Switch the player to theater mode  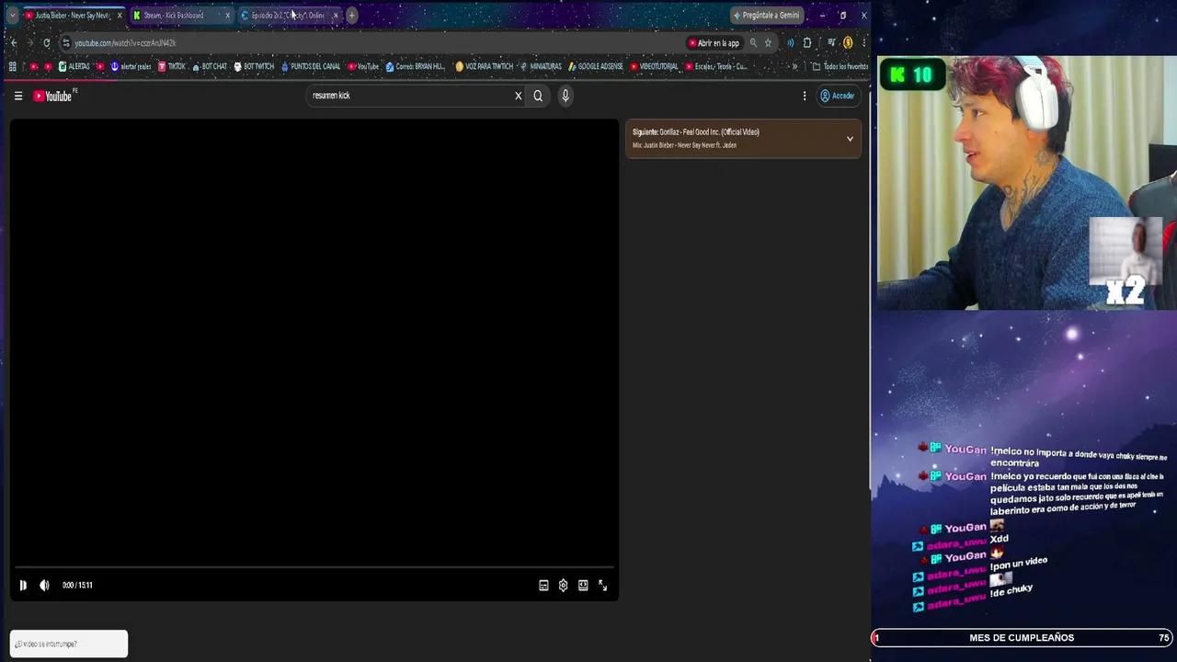tap(583, 585)
